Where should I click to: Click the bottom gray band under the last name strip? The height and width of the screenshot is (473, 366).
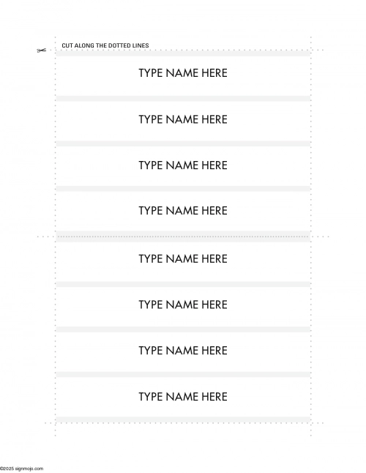click(183, 420)
